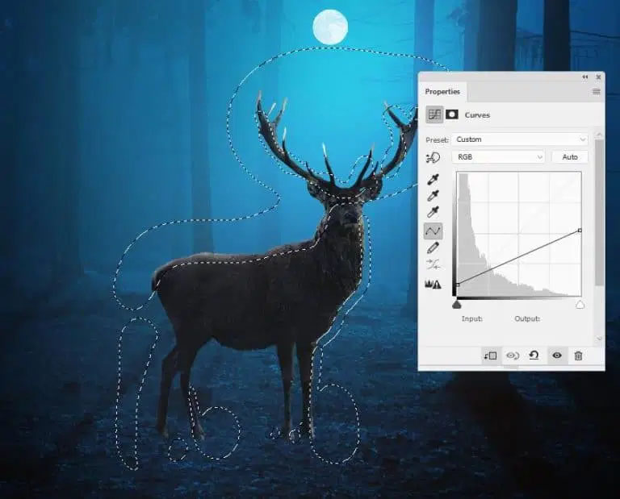Image resolution: width=620 pixels, height=499 pixels.
Task: Select the white input slider triangle
Action: (x=580, y=305)
